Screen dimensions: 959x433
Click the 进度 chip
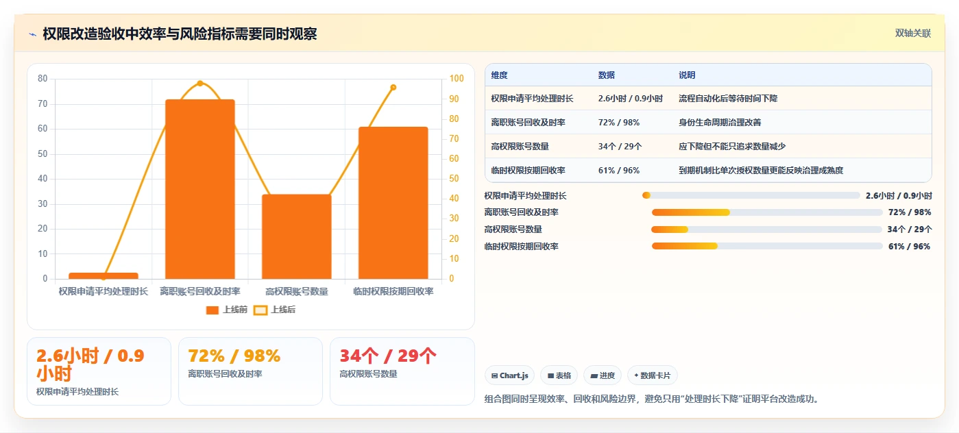(603, 375)
